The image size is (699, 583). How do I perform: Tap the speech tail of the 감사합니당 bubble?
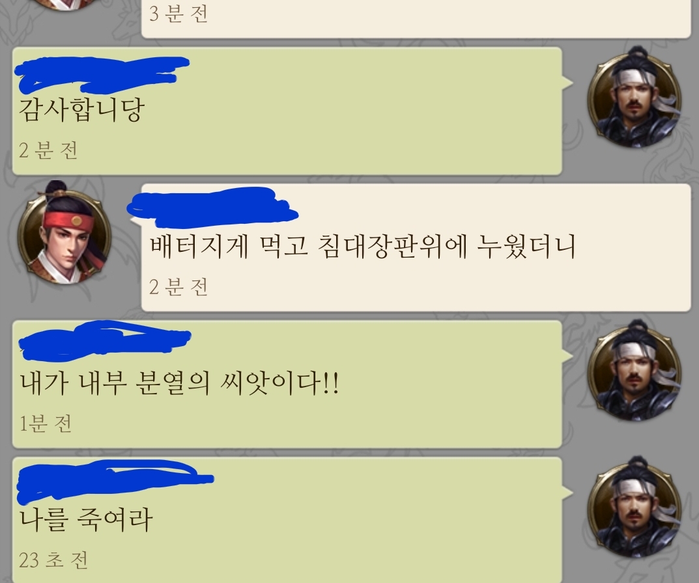pyautogui.click(x=567, y=83)
